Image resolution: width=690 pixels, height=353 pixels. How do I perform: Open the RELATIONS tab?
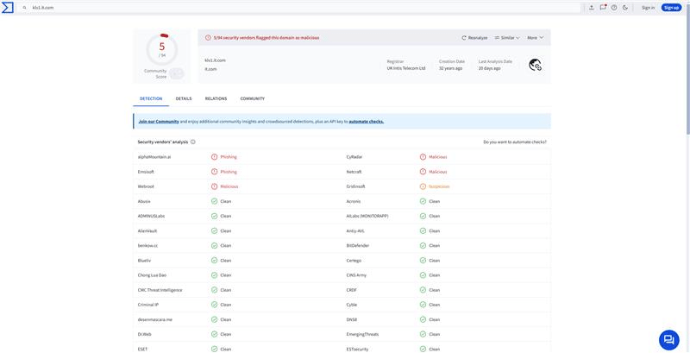[216, 98]
